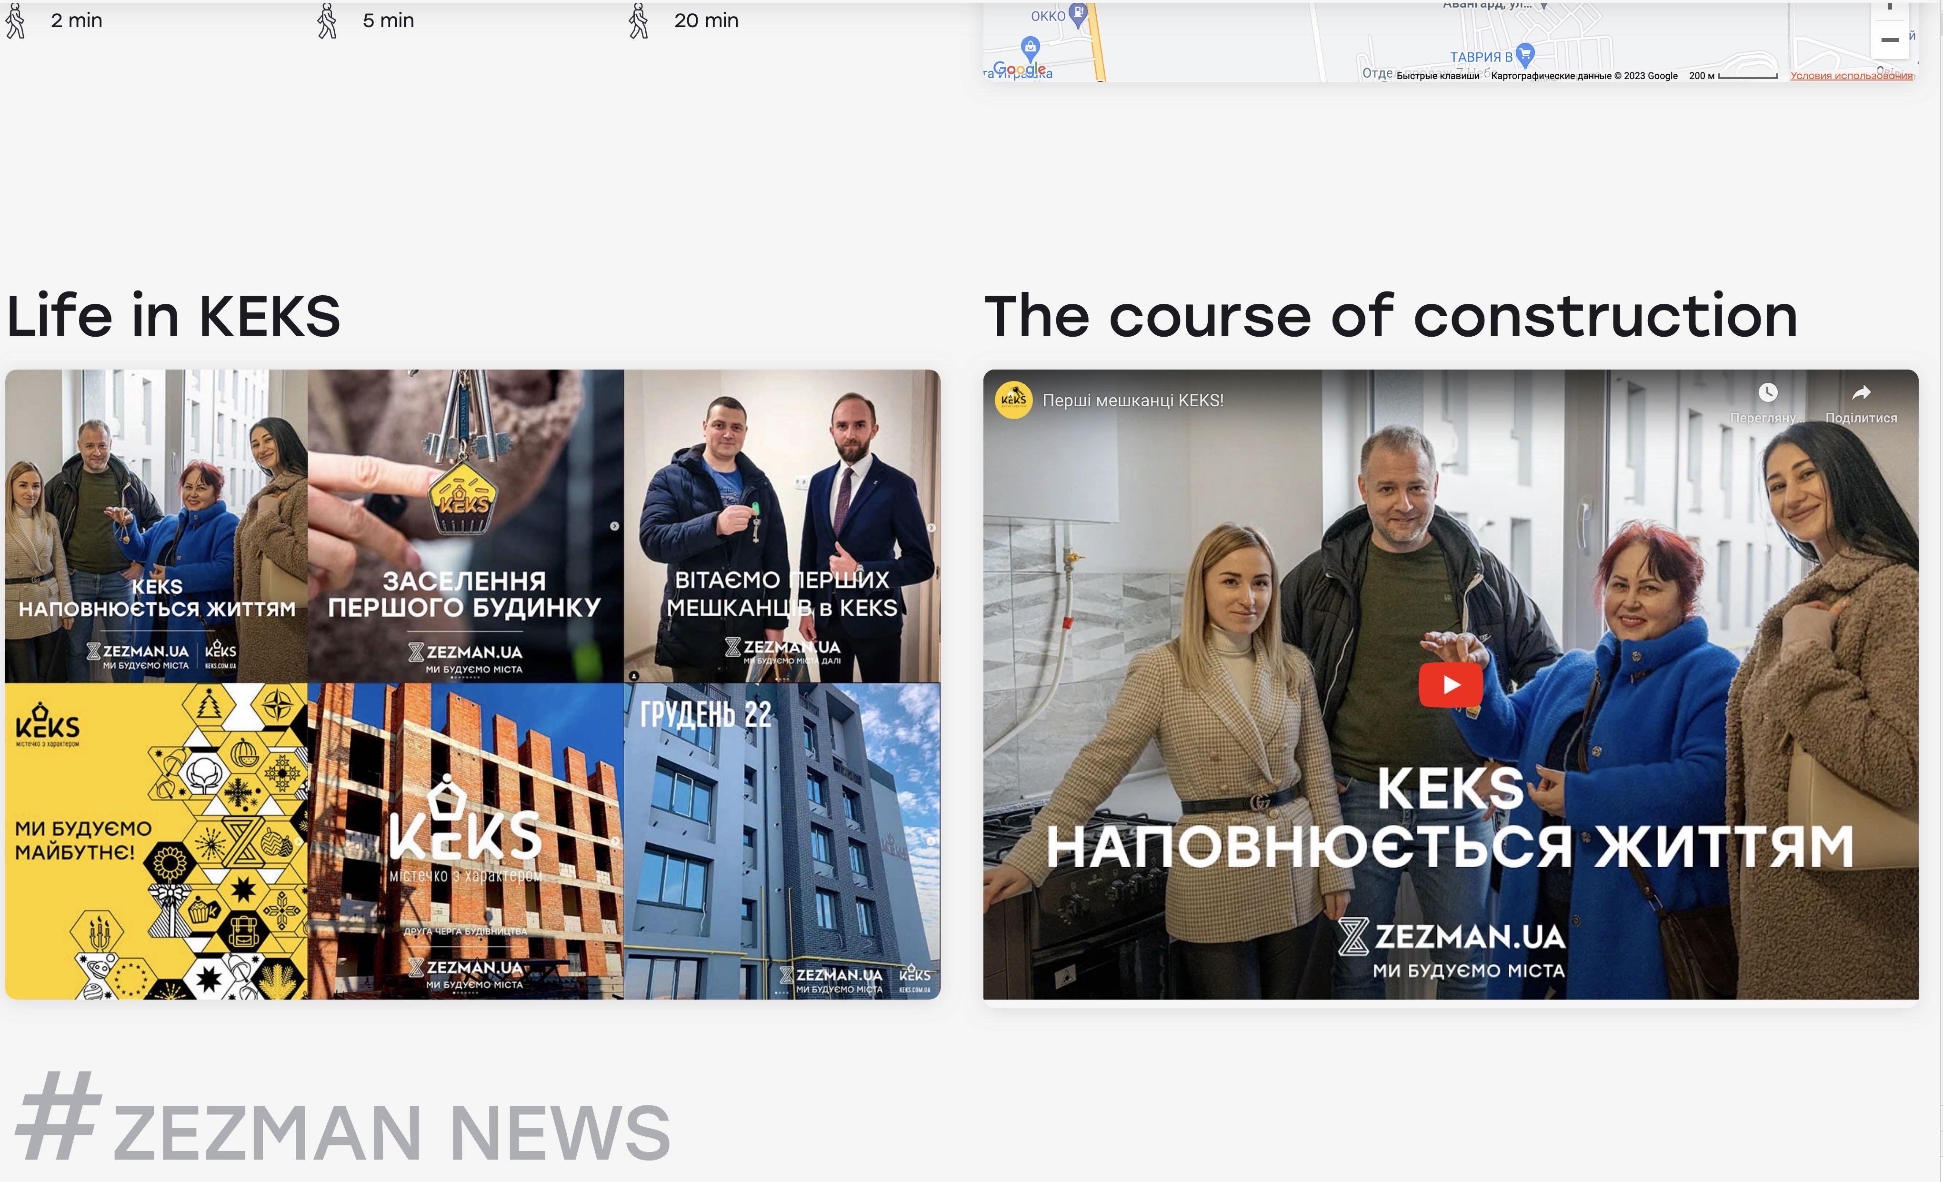Image resolution: width=1943 pixels, height=1182 pixels.
Task: Click the ТАВРИЯ В shop map marker
Action: pyautogui.click(x=1525, y=55)
